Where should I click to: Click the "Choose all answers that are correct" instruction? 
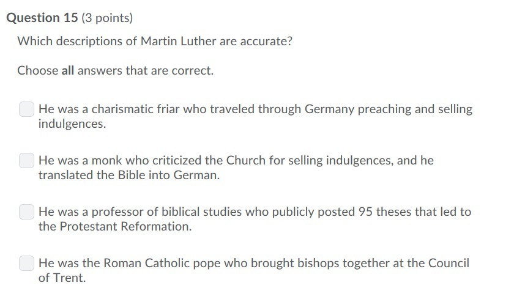pyautogui.click(x=116, y=71)
